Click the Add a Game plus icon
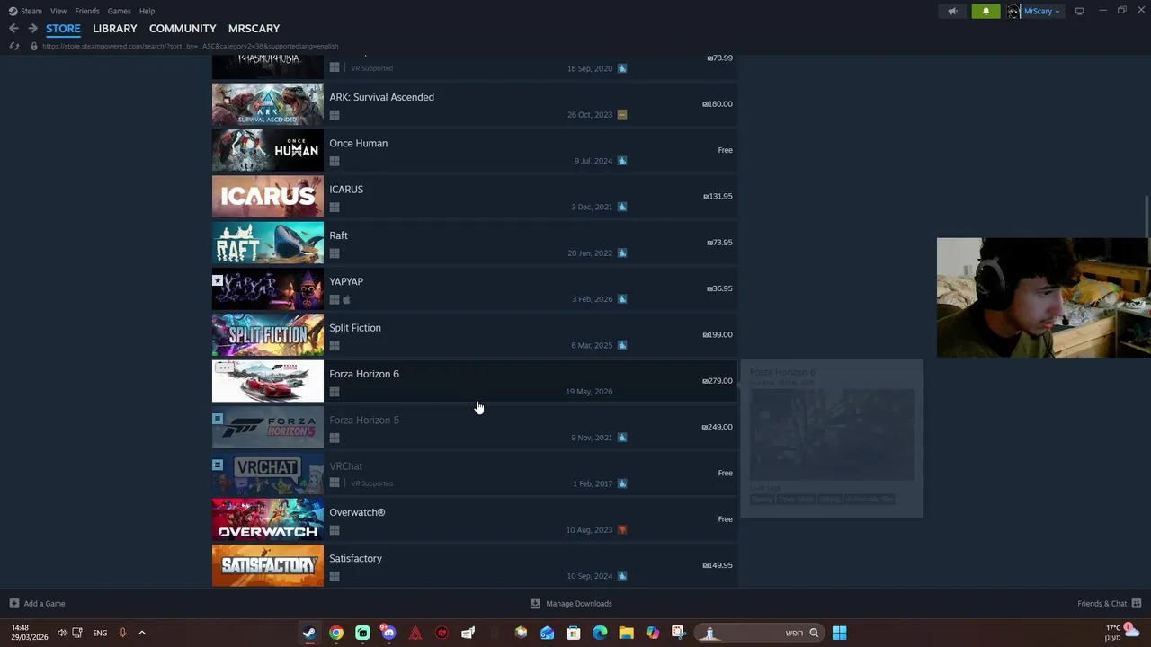Viewport: 1151px width, 647px height. 13,603
